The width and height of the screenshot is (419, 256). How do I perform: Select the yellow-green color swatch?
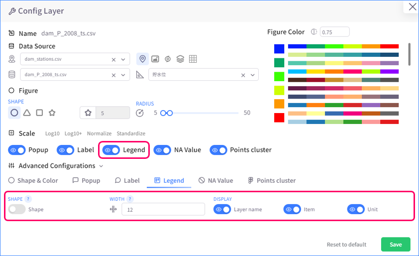[x=279, y=90]
